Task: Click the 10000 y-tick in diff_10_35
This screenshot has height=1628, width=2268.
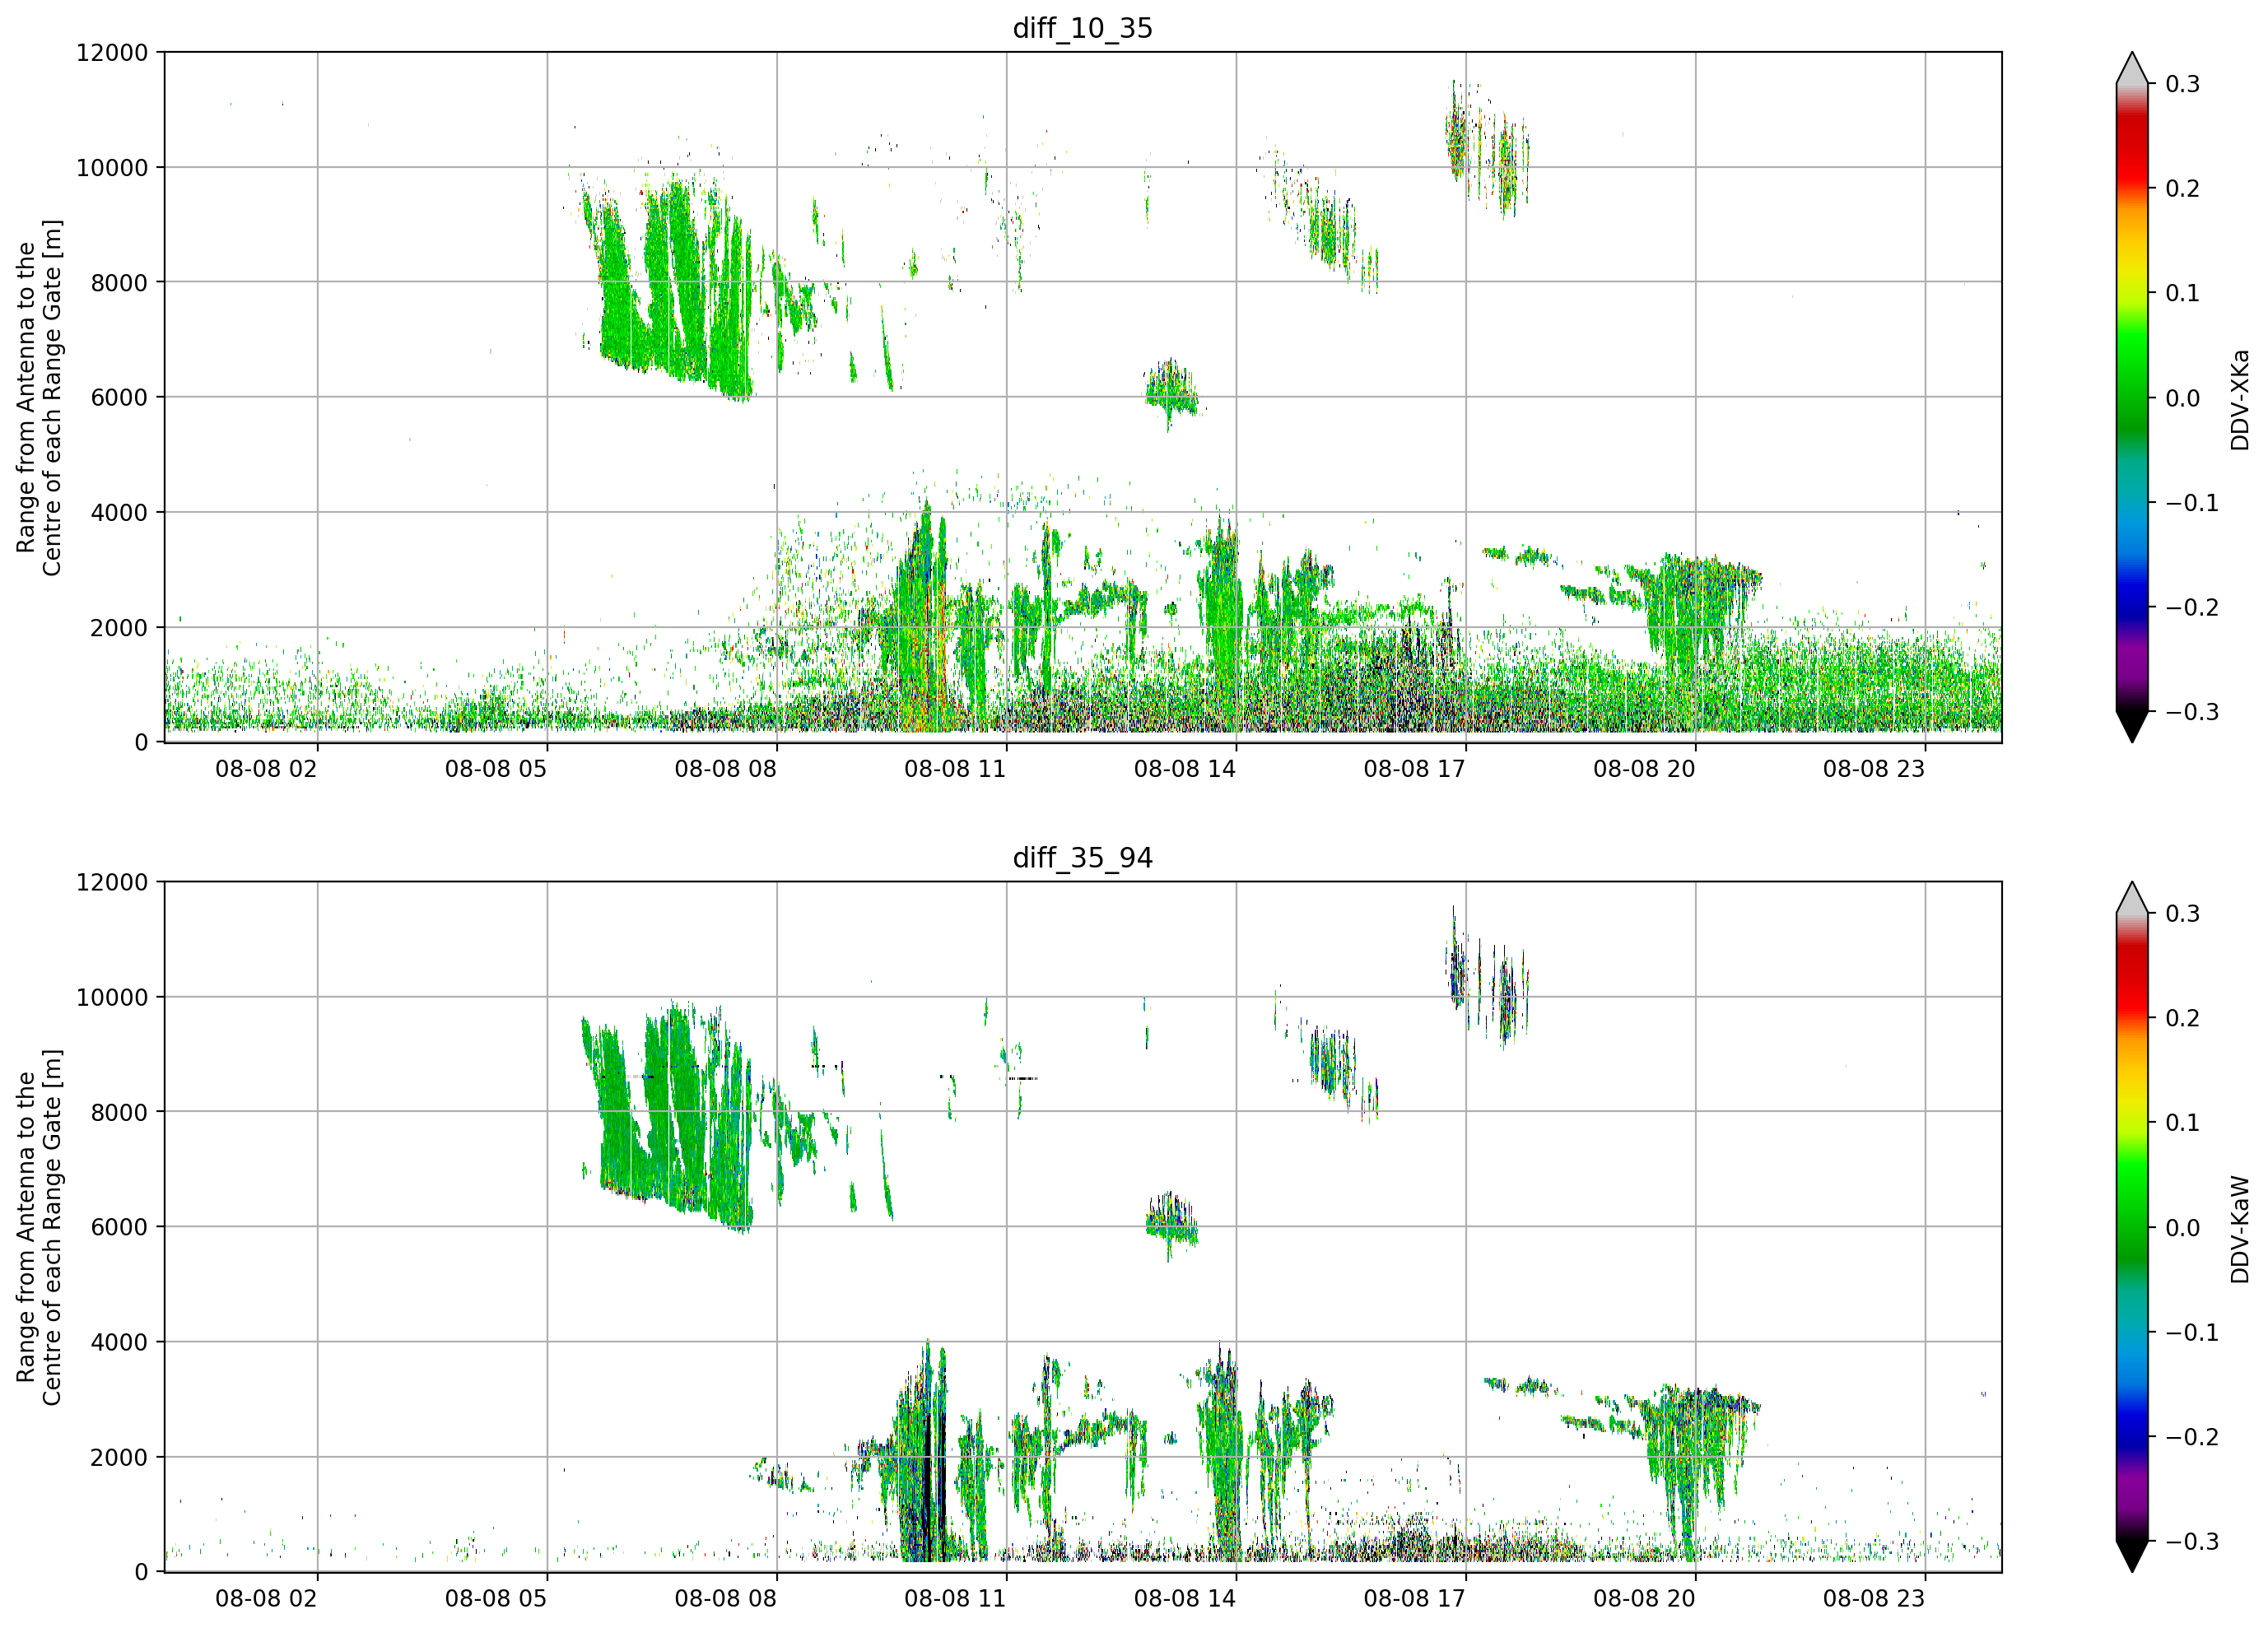Action: (112, 167)
